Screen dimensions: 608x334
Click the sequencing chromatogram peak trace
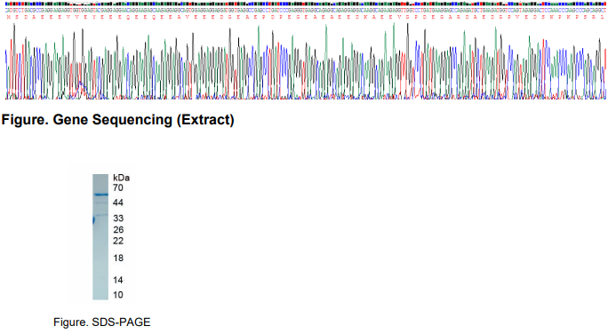(306, 61)
